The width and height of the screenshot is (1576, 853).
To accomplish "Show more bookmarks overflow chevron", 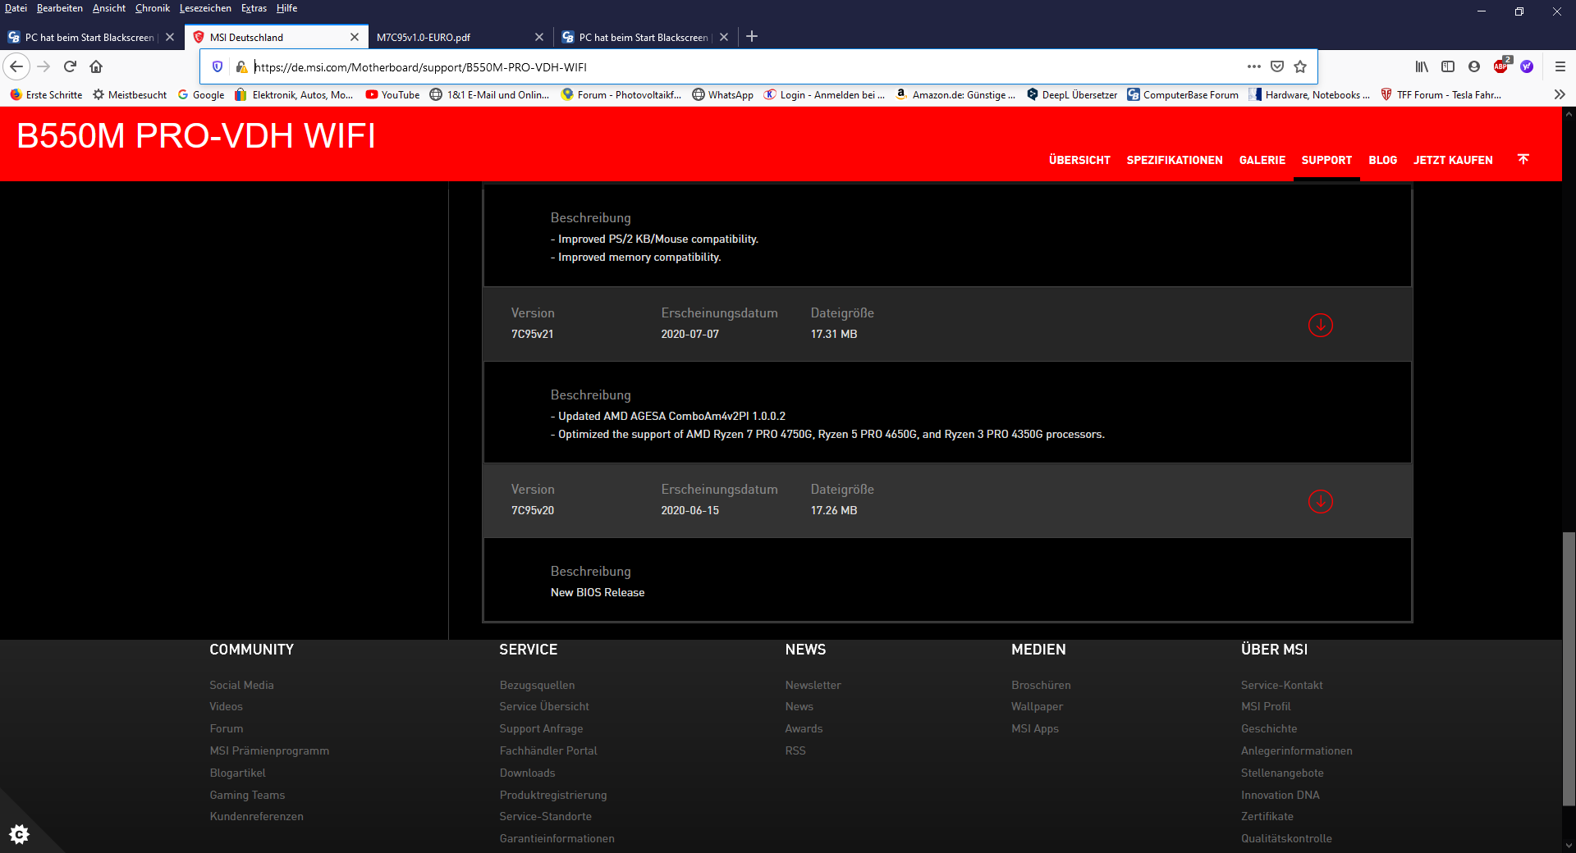I will click(x=1560, y=94).
